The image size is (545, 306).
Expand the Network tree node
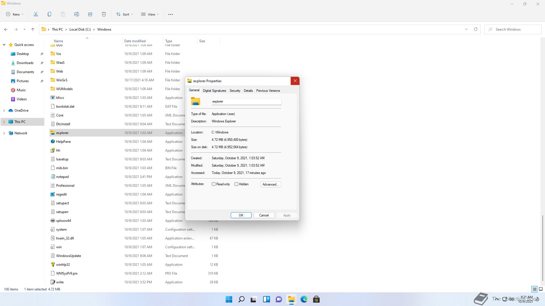(x=4, y=133)
